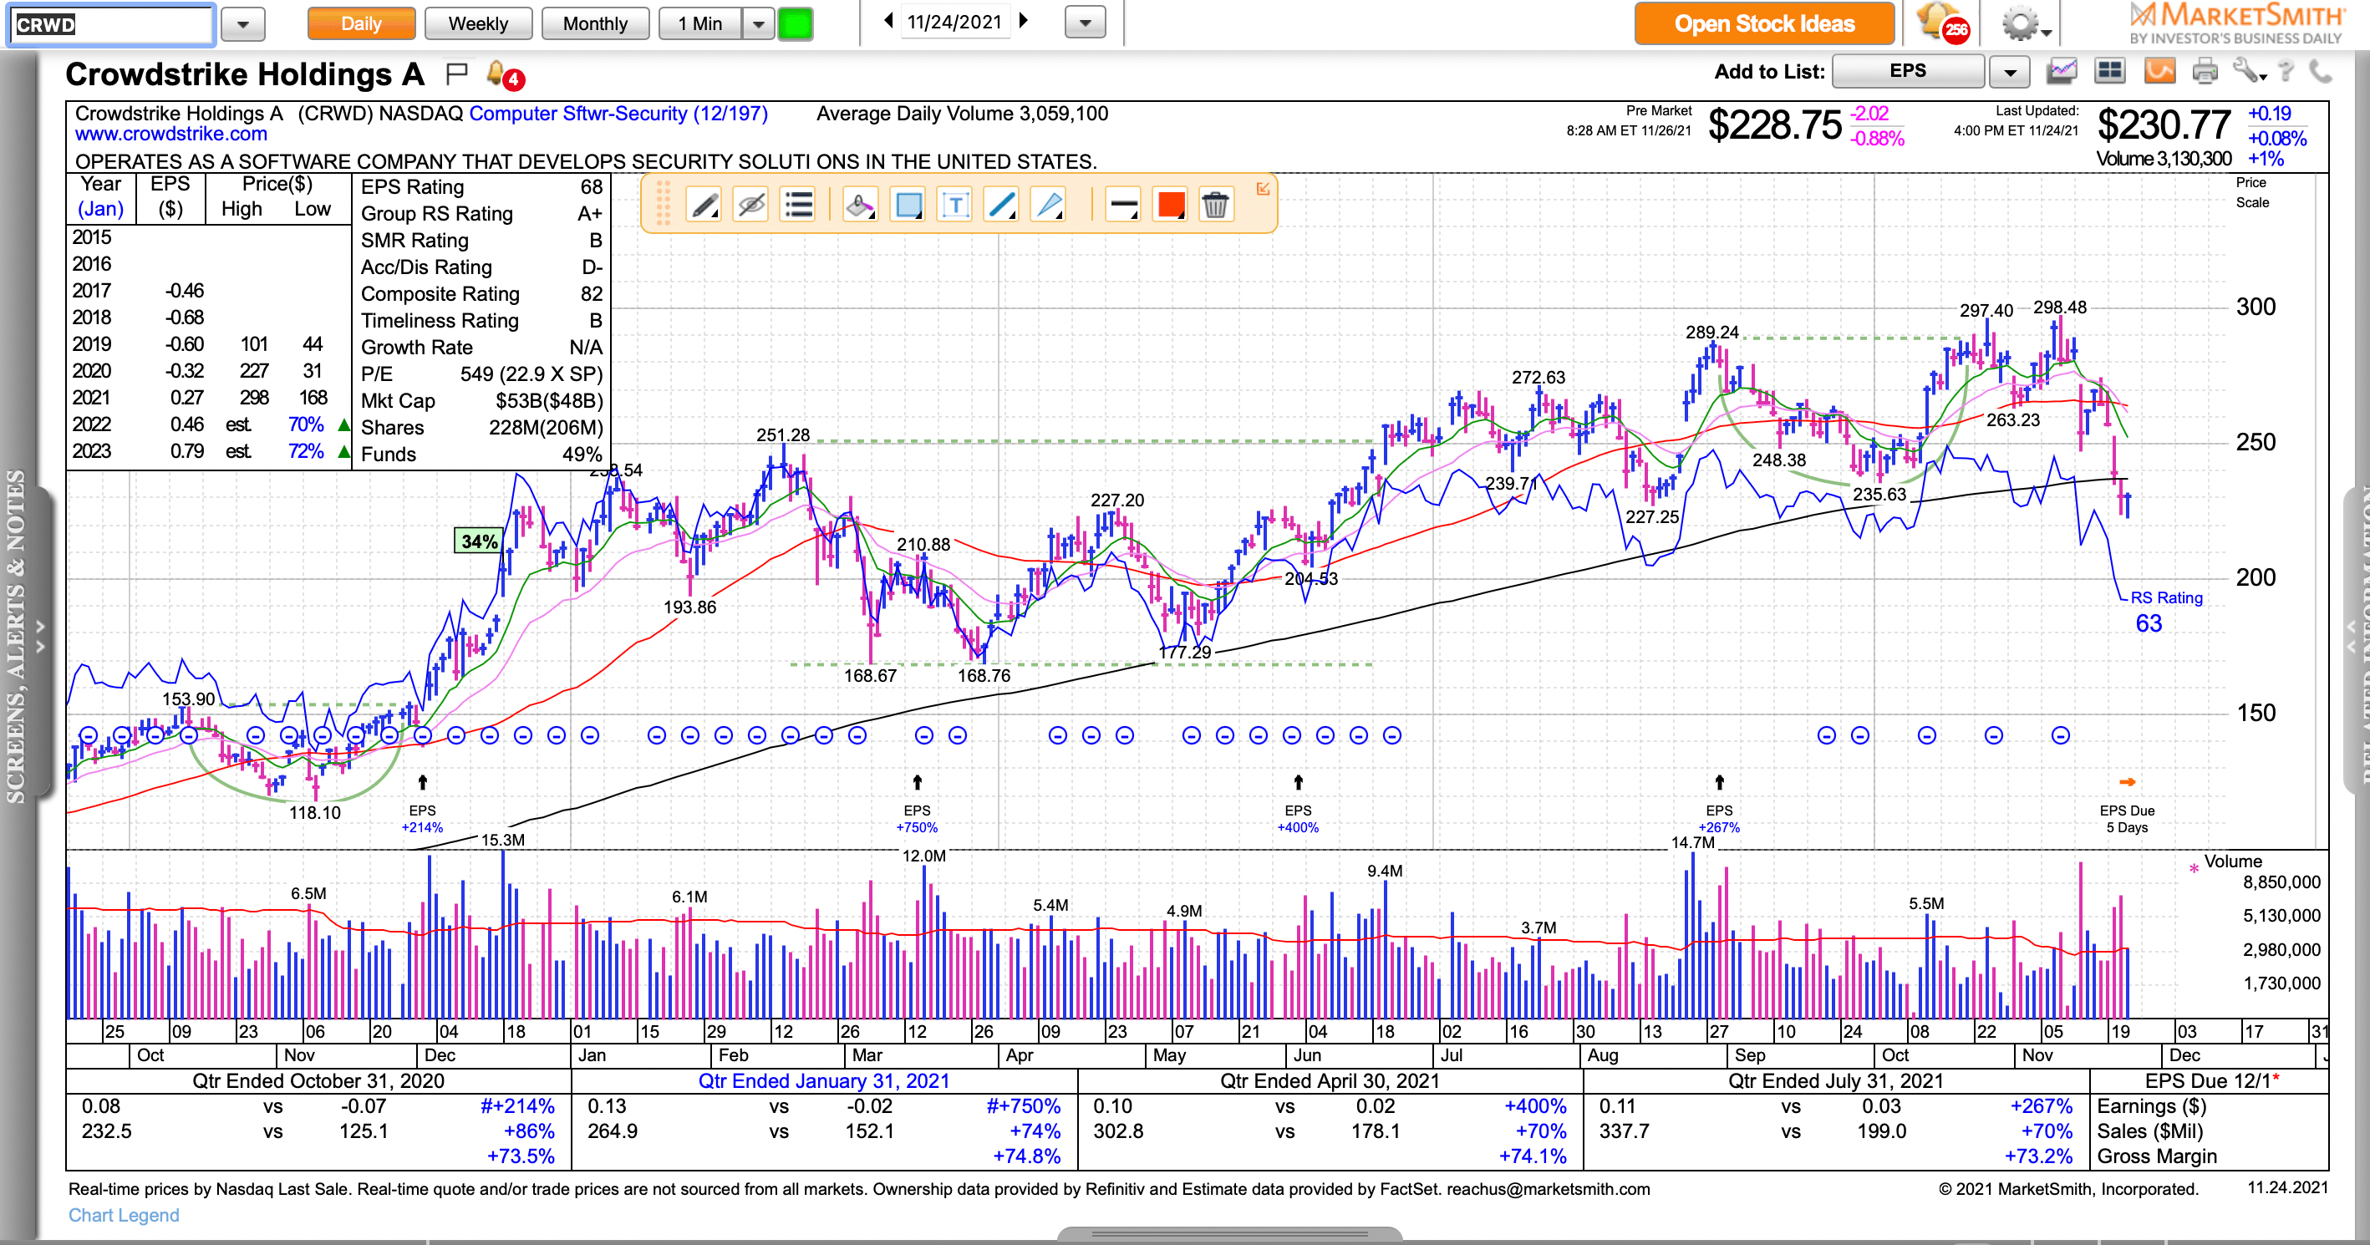Open the Chart Legend link
Screen dimensions: 2370x1245
point(124,1215)
